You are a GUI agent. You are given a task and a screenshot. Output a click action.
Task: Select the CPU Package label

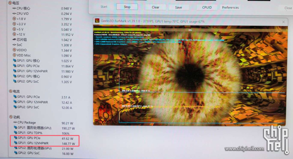tap(27, 123)
